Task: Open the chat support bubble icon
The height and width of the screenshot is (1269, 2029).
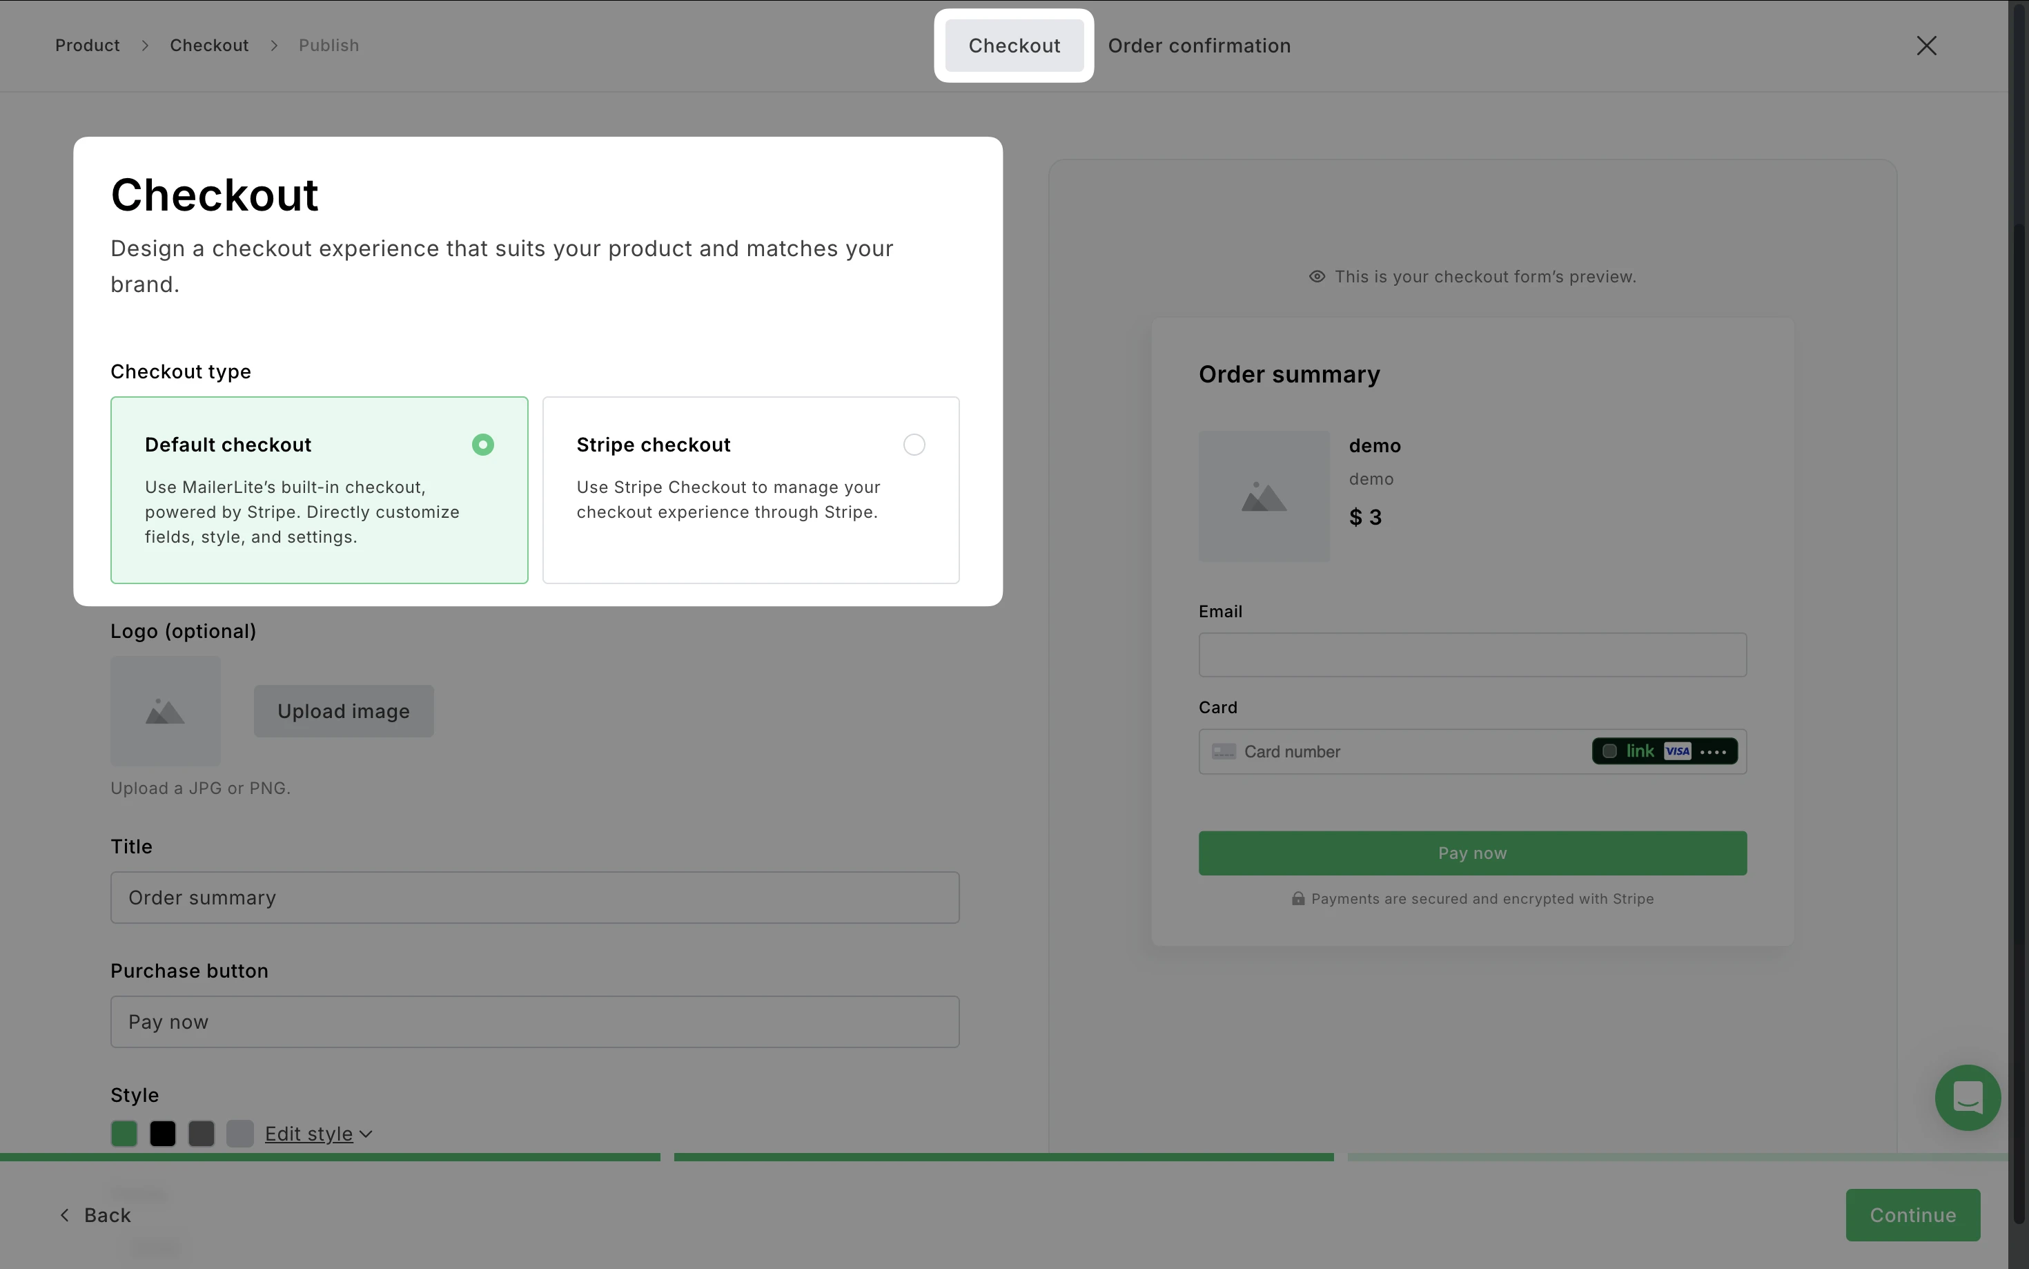Action: [1967, 1097]
